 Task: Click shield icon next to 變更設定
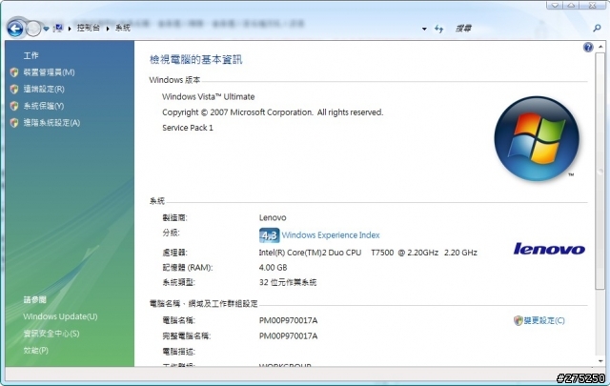coord(518,320)
